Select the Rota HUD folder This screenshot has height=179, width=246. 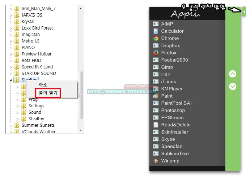point(31,60)
